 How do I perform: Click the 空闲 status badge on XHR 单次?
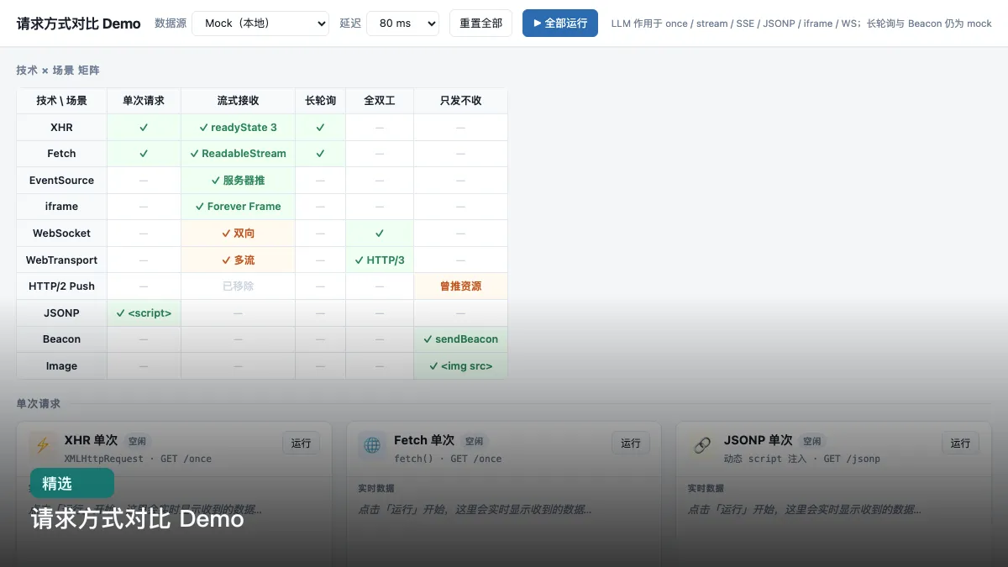tap(136, 441)
